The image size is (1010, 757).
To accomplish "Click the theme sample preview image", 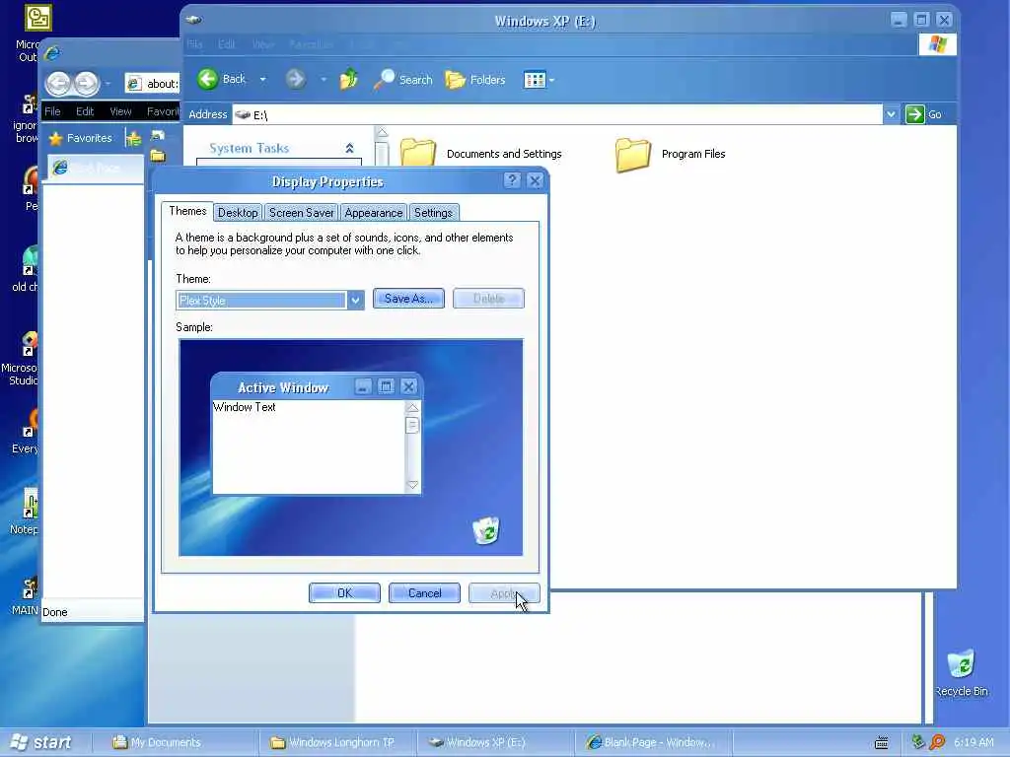I will [x=351, y=447].
